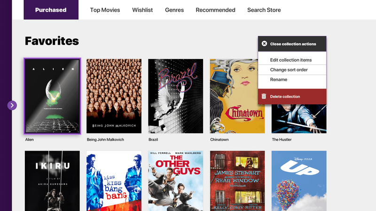Click the Favorites collection heading
This screenshot has height=211, width=376.
(52, 41)
